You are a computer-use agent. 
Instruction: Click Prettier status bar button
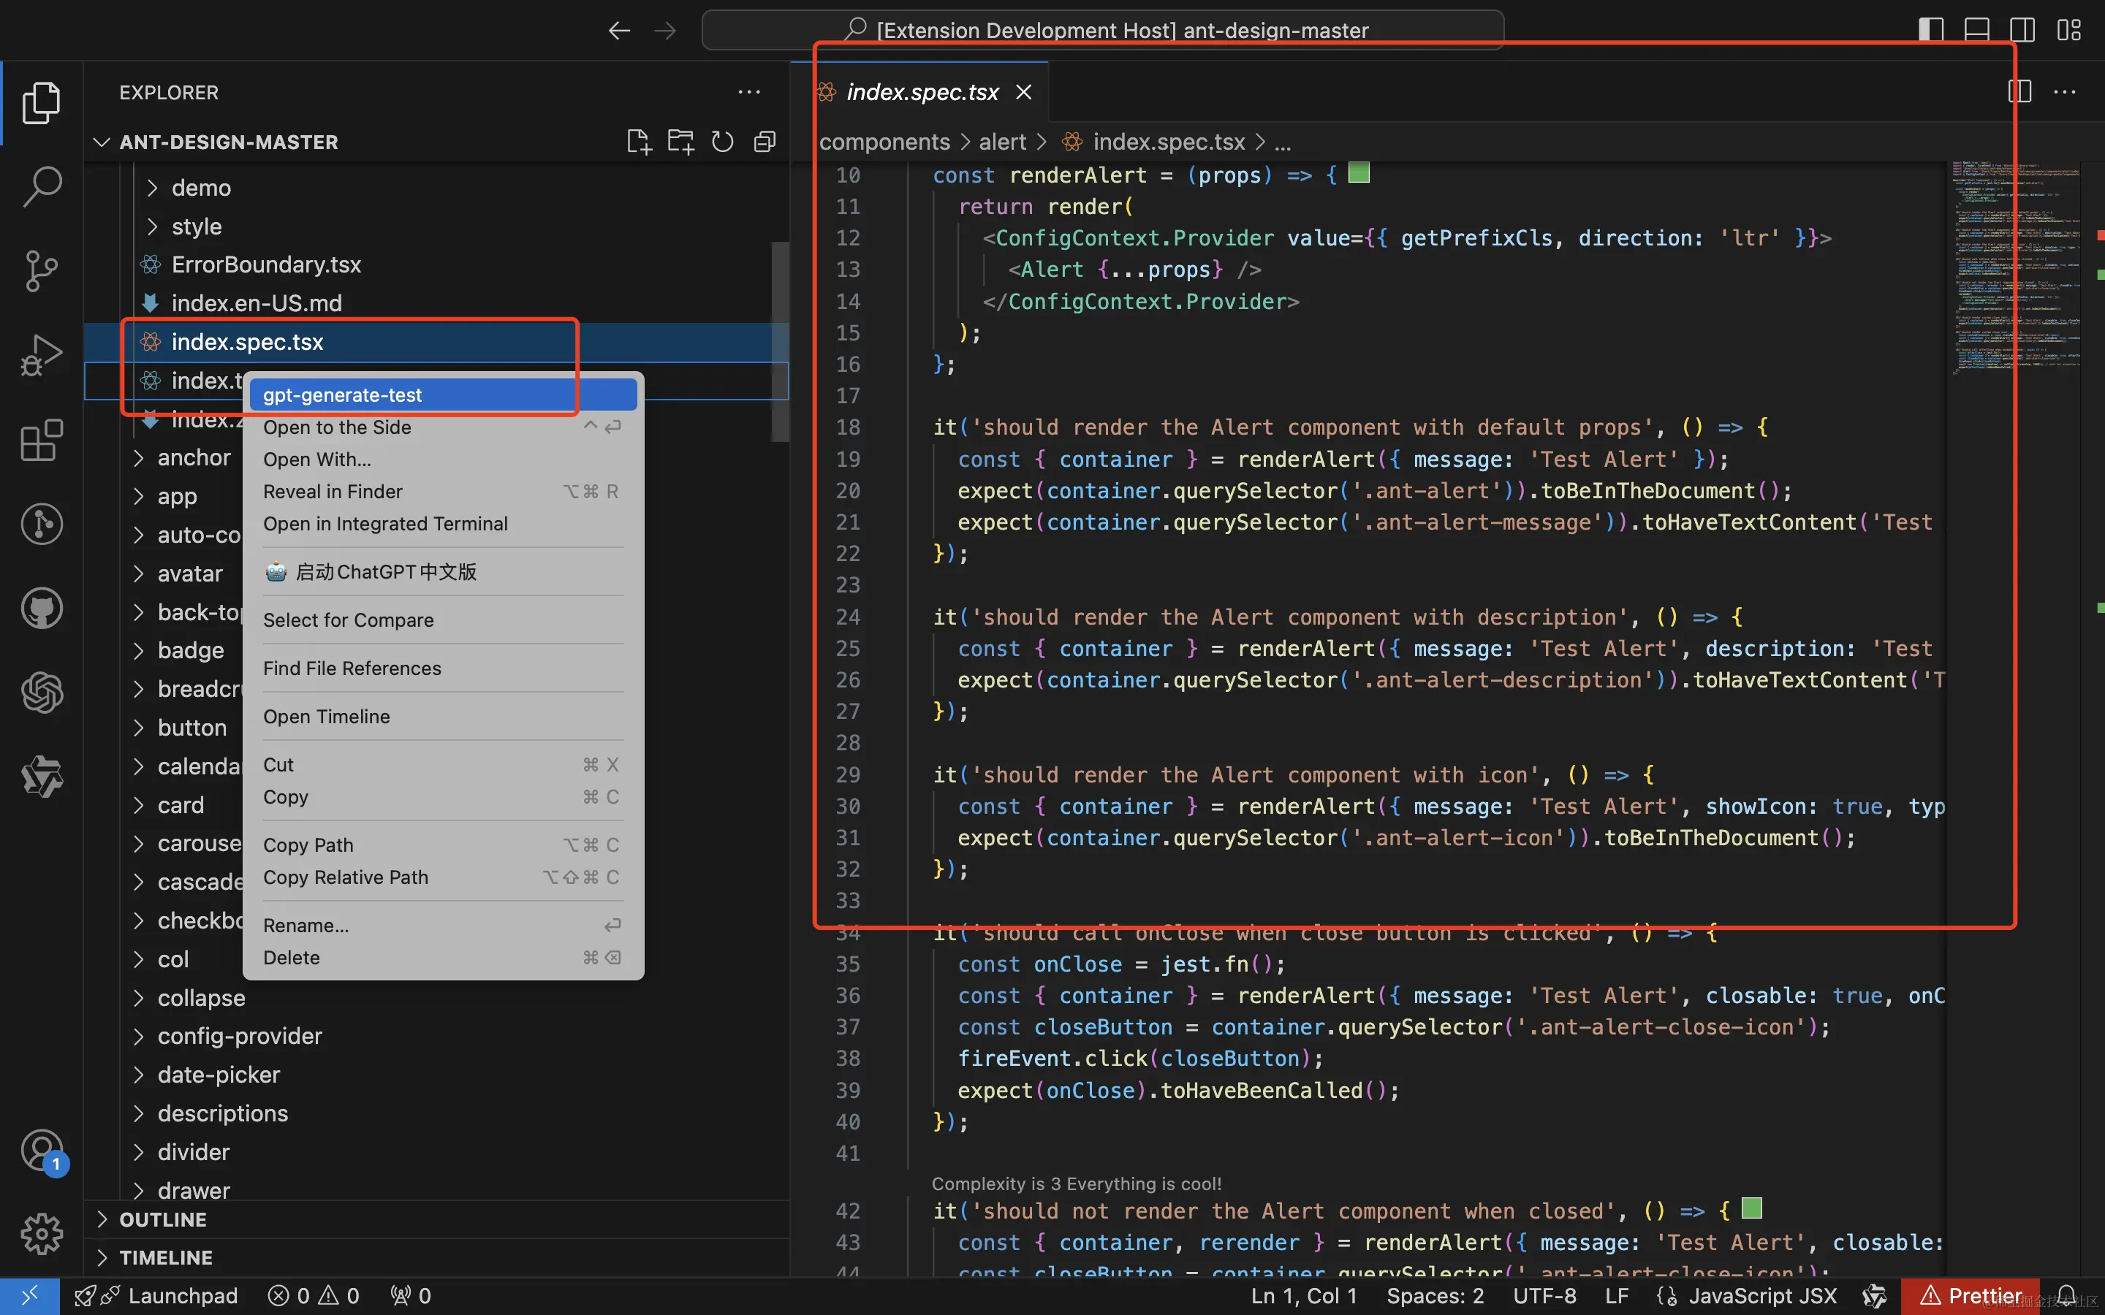point(1971,1296)
